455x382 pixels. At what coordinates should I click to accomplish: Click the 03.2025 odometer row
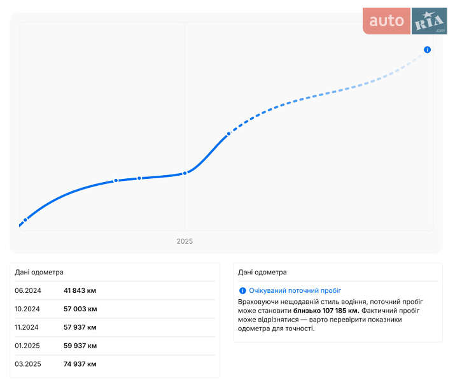(115, 364)
